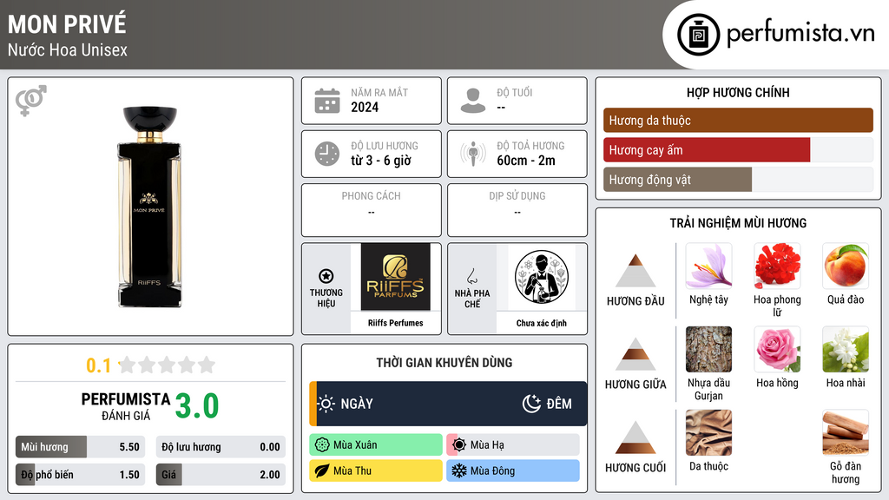Click the sun icon for Mùa Hạ

[x=459, y=445]
